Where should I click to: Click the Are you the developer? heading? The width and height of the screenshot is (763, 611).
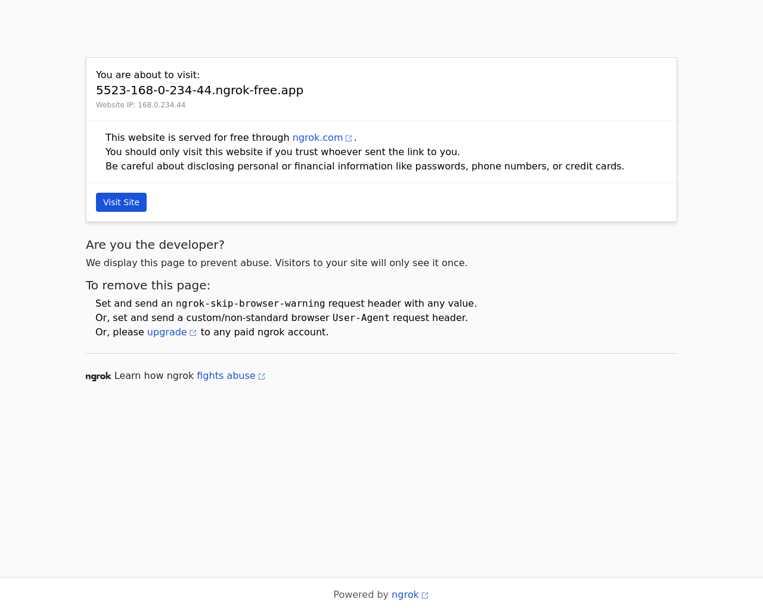[x=155, y=245]
